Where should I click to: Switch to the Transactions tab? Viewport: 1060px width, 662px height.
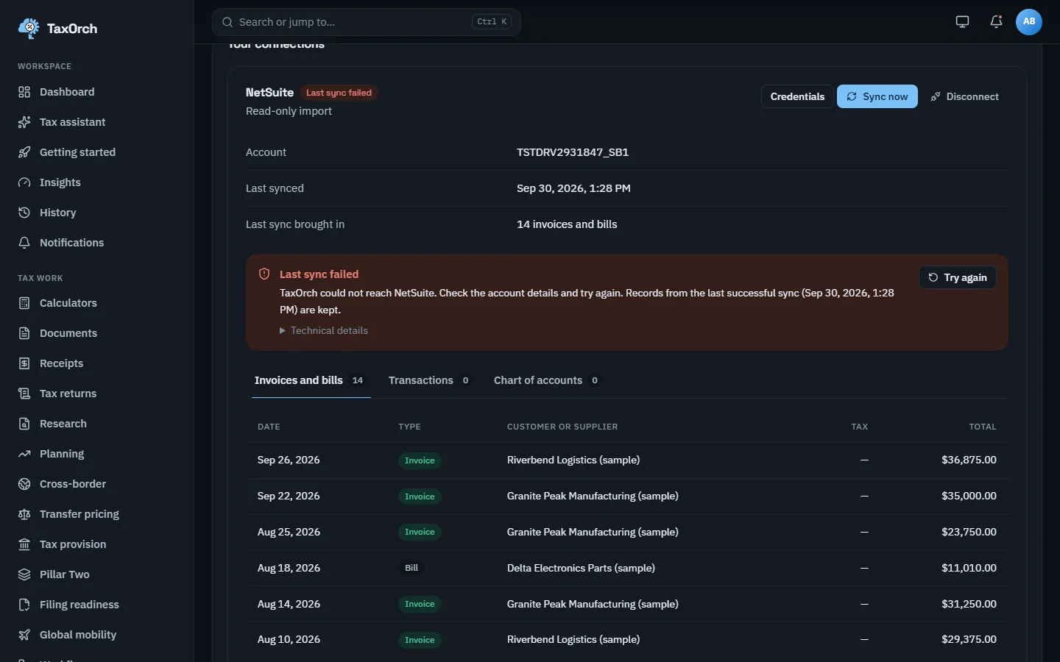pyautogui.click(x=429, y=380)
